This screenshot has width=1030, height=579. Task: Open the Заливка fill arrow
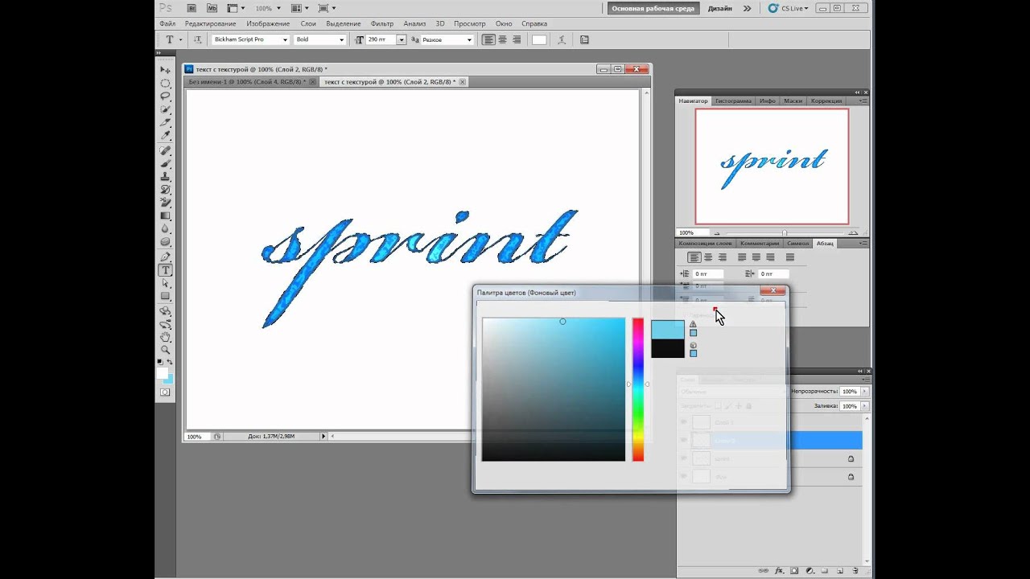pyautogui.click(x=865, y=406)
